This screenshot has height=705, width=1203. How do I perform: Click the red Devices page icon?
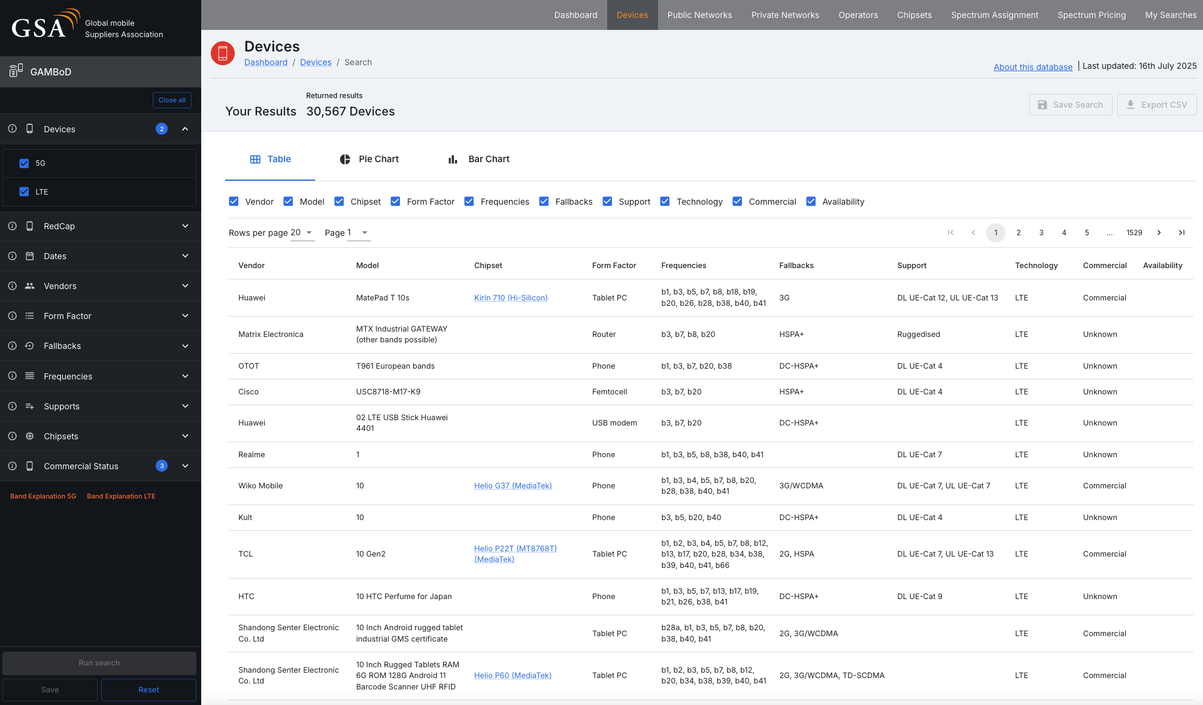click(223, 53)
